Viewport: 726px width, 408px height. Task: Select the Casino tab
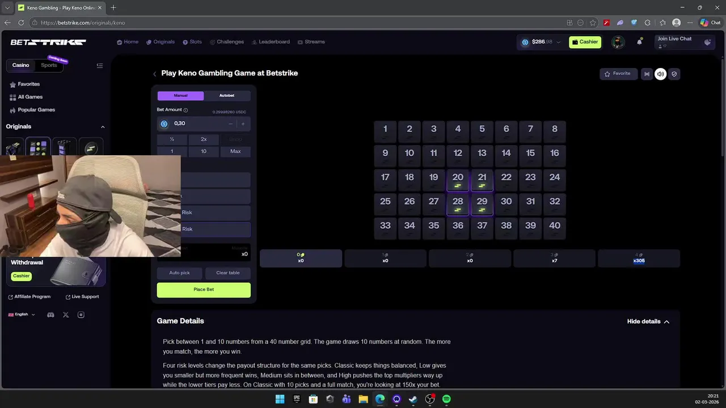[21, 65]
